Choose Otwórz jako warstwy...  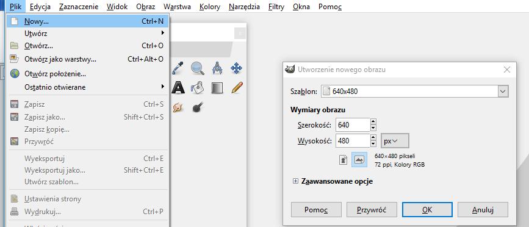tap(88, 59)
